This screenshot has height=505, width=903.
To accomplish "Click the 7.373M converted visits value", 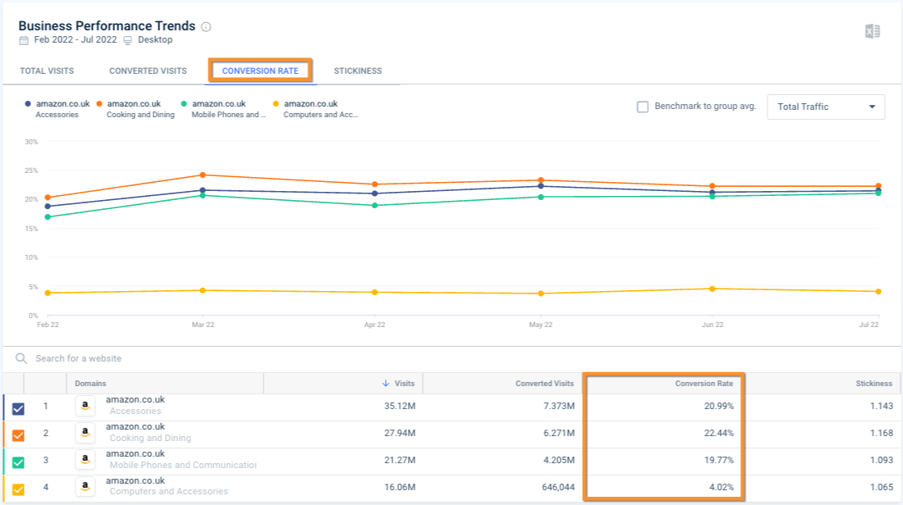I will tap(559, 406).
